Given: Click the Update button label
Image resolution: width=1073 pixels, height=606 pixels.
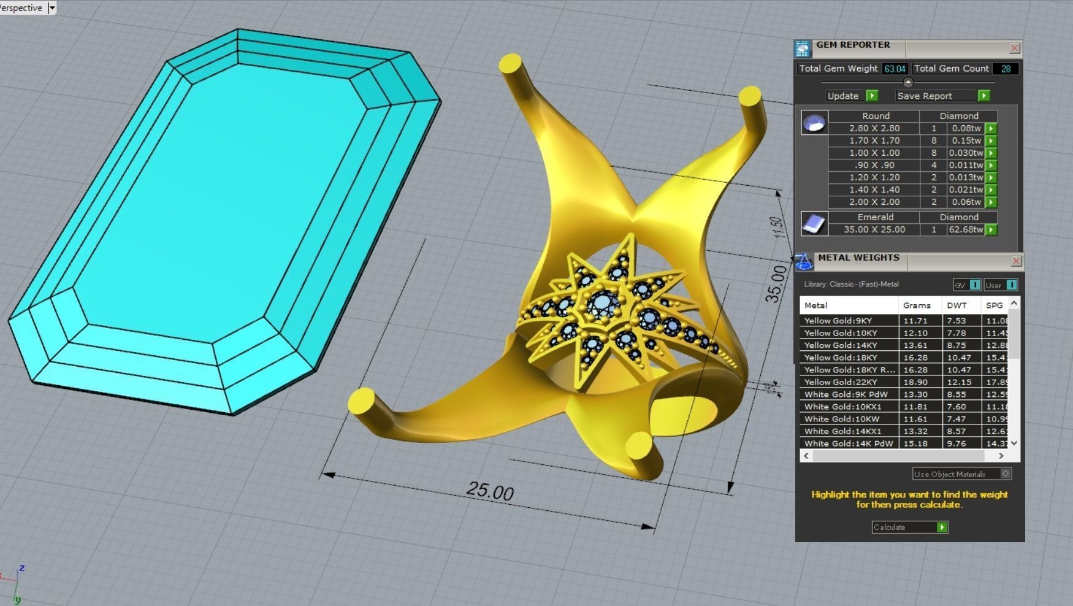Looking at the screenshot, I should [843, 96].
